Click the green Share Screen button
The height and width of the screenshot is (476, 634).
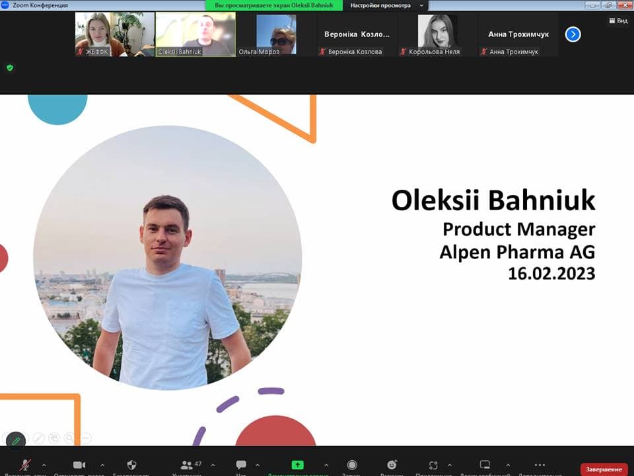298,465
